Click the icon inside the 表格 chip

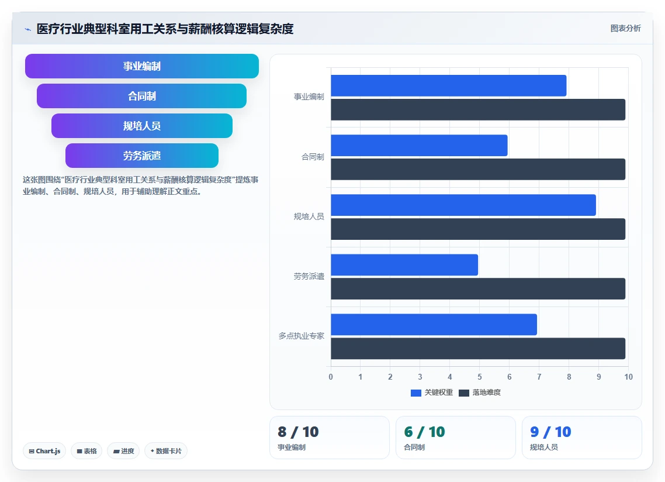click(79, 452)
